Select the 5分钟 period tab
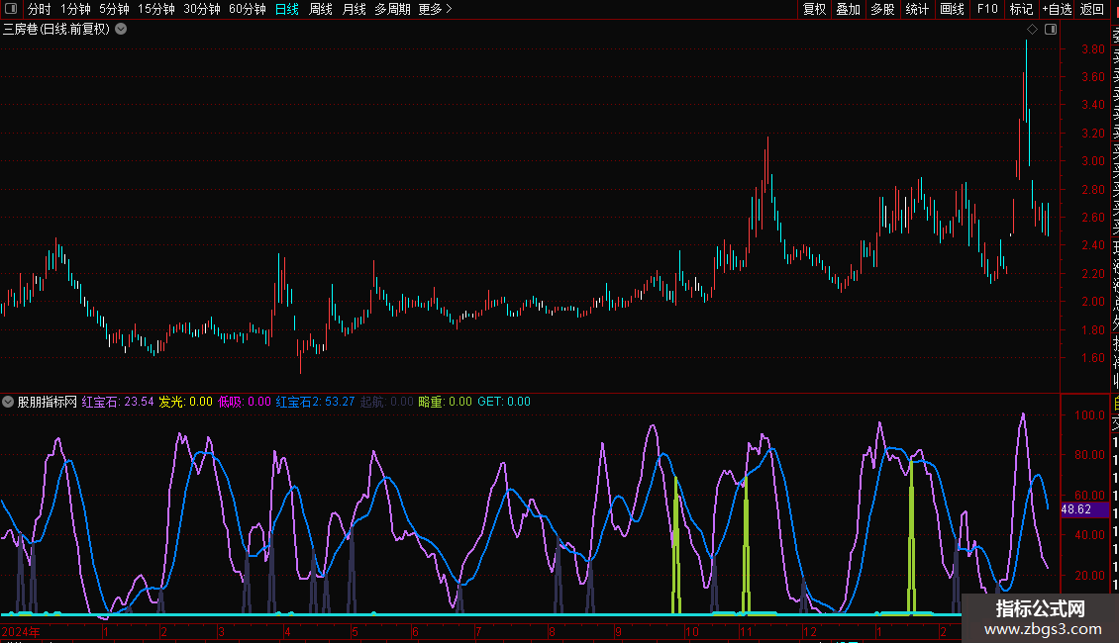The image size is (1119, 643). [114, 9]
